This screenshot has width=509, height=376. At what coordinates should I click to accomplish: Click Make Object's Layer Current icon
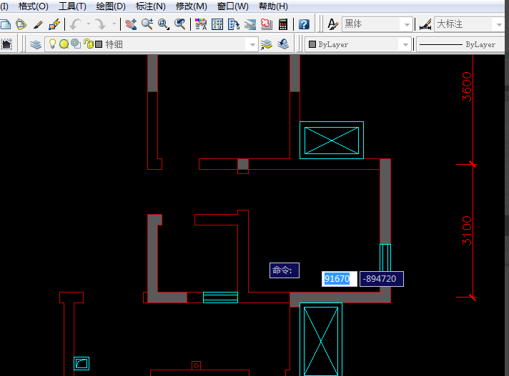[x=266, y=44]
